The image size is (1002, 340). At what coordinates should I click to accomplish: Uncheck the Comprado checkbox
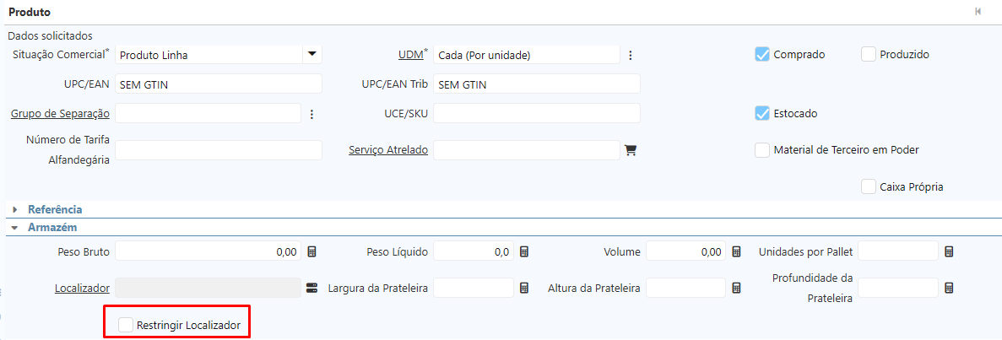click(762, 55)
